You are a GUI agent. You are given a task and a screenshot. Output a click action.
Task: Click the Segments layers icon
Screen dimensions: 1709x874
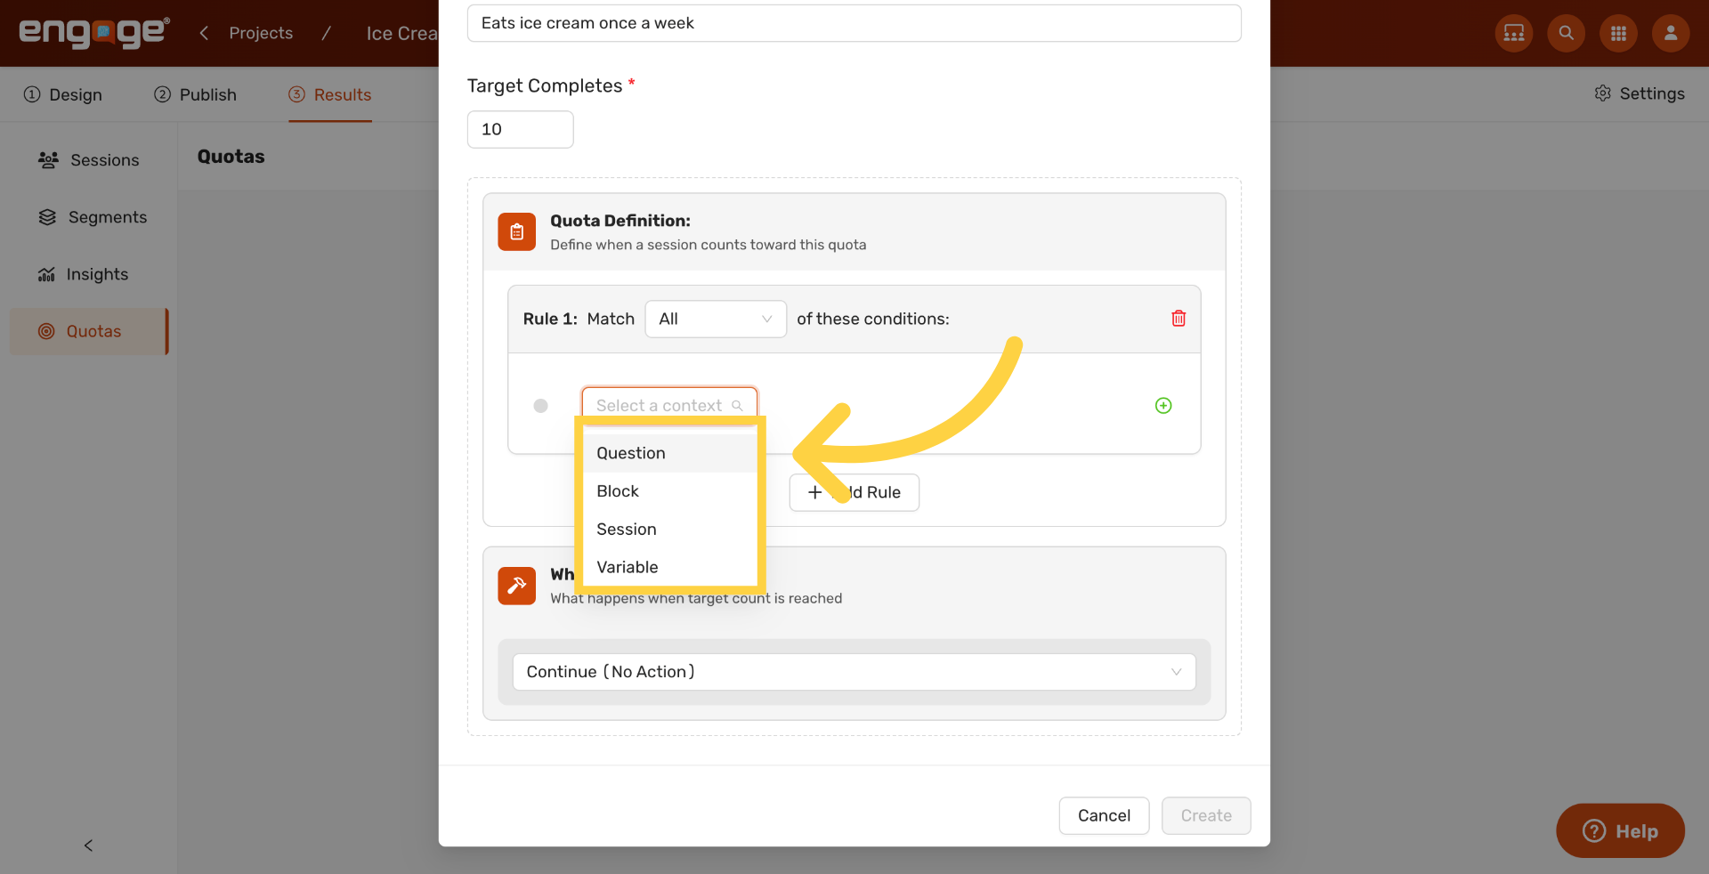point(47,217)
